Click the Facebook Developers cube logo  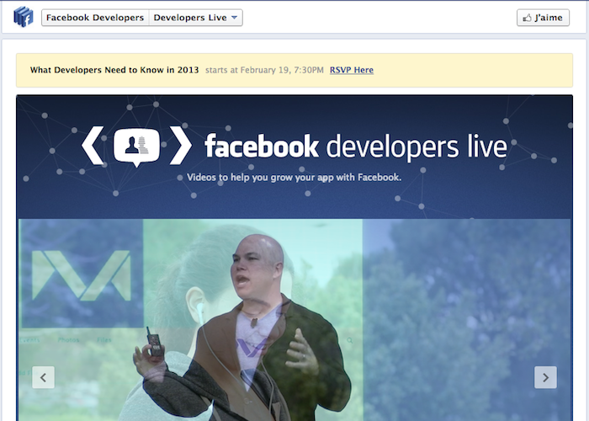pyautogui.click(x=23, y=17)
